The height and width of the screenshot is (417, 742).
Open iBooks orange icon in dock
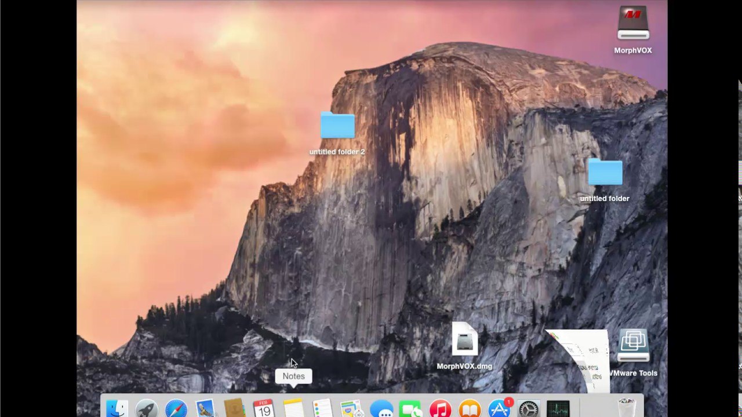pos(470,409)
